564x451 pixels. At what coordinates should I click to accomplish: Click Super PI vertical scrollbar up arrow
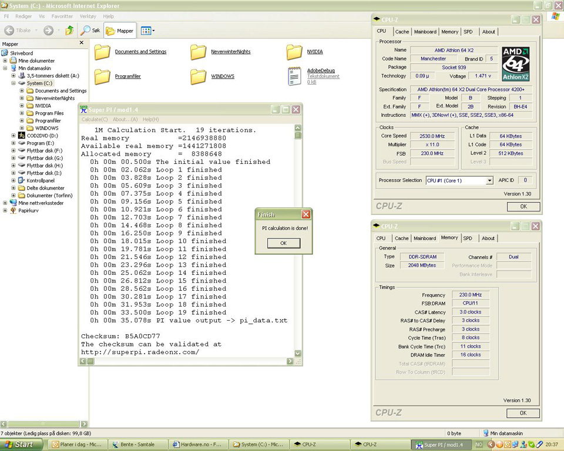(298, 127)
